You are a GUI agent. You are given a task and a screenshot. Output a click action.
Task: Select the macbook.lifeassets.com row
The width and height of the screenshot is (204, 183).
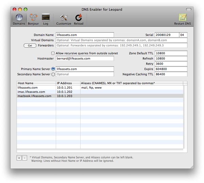tap(34, 96)
